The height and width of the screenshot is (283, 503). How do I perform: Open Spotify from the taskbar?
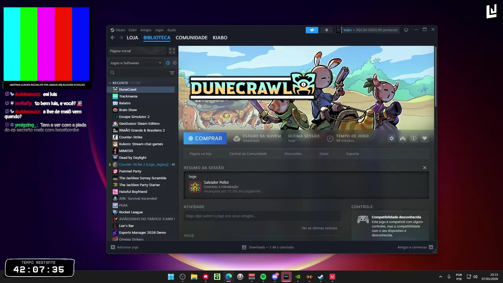(x=263, y=277)
